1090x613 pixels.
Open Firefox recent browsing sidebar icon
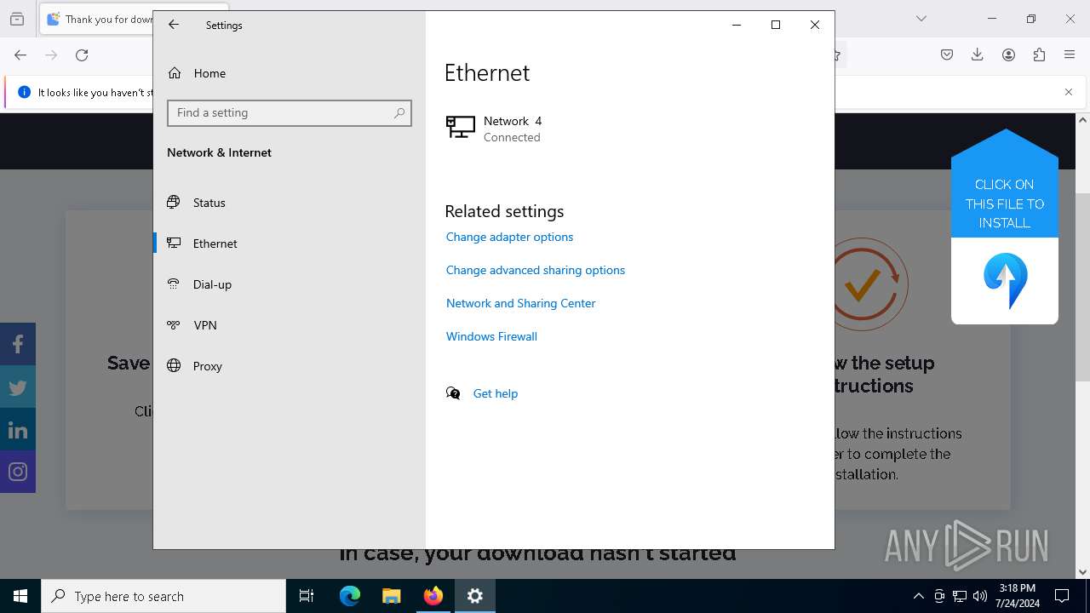click(x=17, y=19)
